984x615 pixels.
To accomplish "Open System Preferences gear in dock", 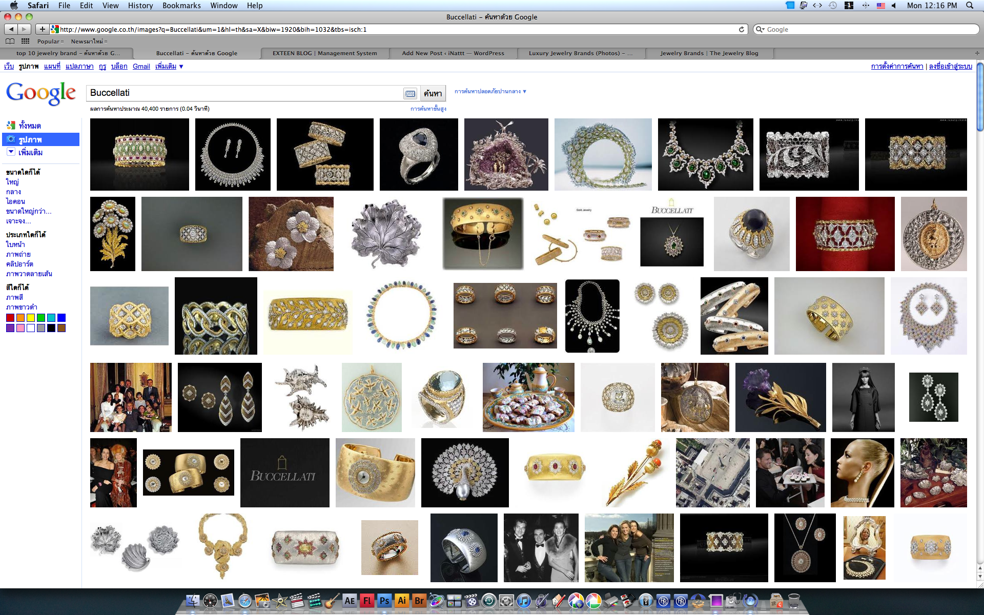I will click(x=506, y=601).
